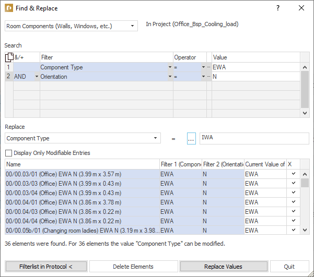The image size is (314, 277).
Task: Click the Name column header
Action: tap(83, 164)
